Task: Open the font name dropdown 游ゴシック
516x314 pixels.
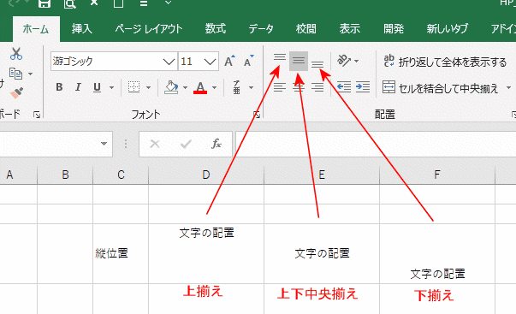Action: [169, 62]
